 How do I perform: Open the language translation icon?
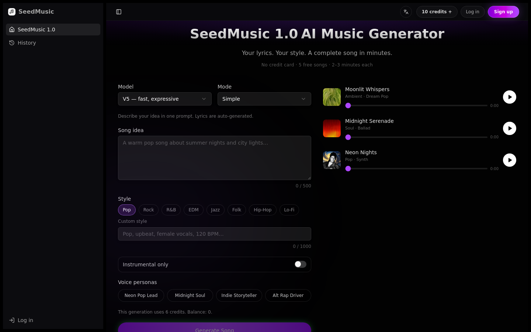tap(406, 12)
